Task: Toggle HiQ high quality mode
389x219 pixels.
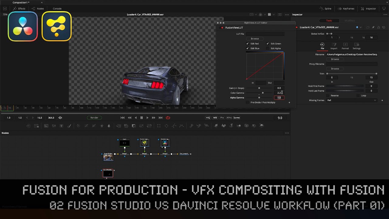Action: [208, 118]
